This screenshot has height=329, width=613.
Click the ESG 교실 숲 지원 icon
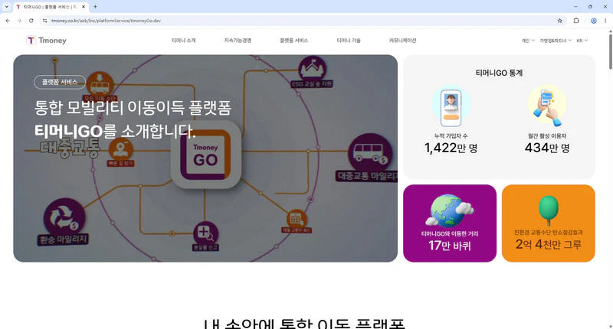[x=312, y=69]
